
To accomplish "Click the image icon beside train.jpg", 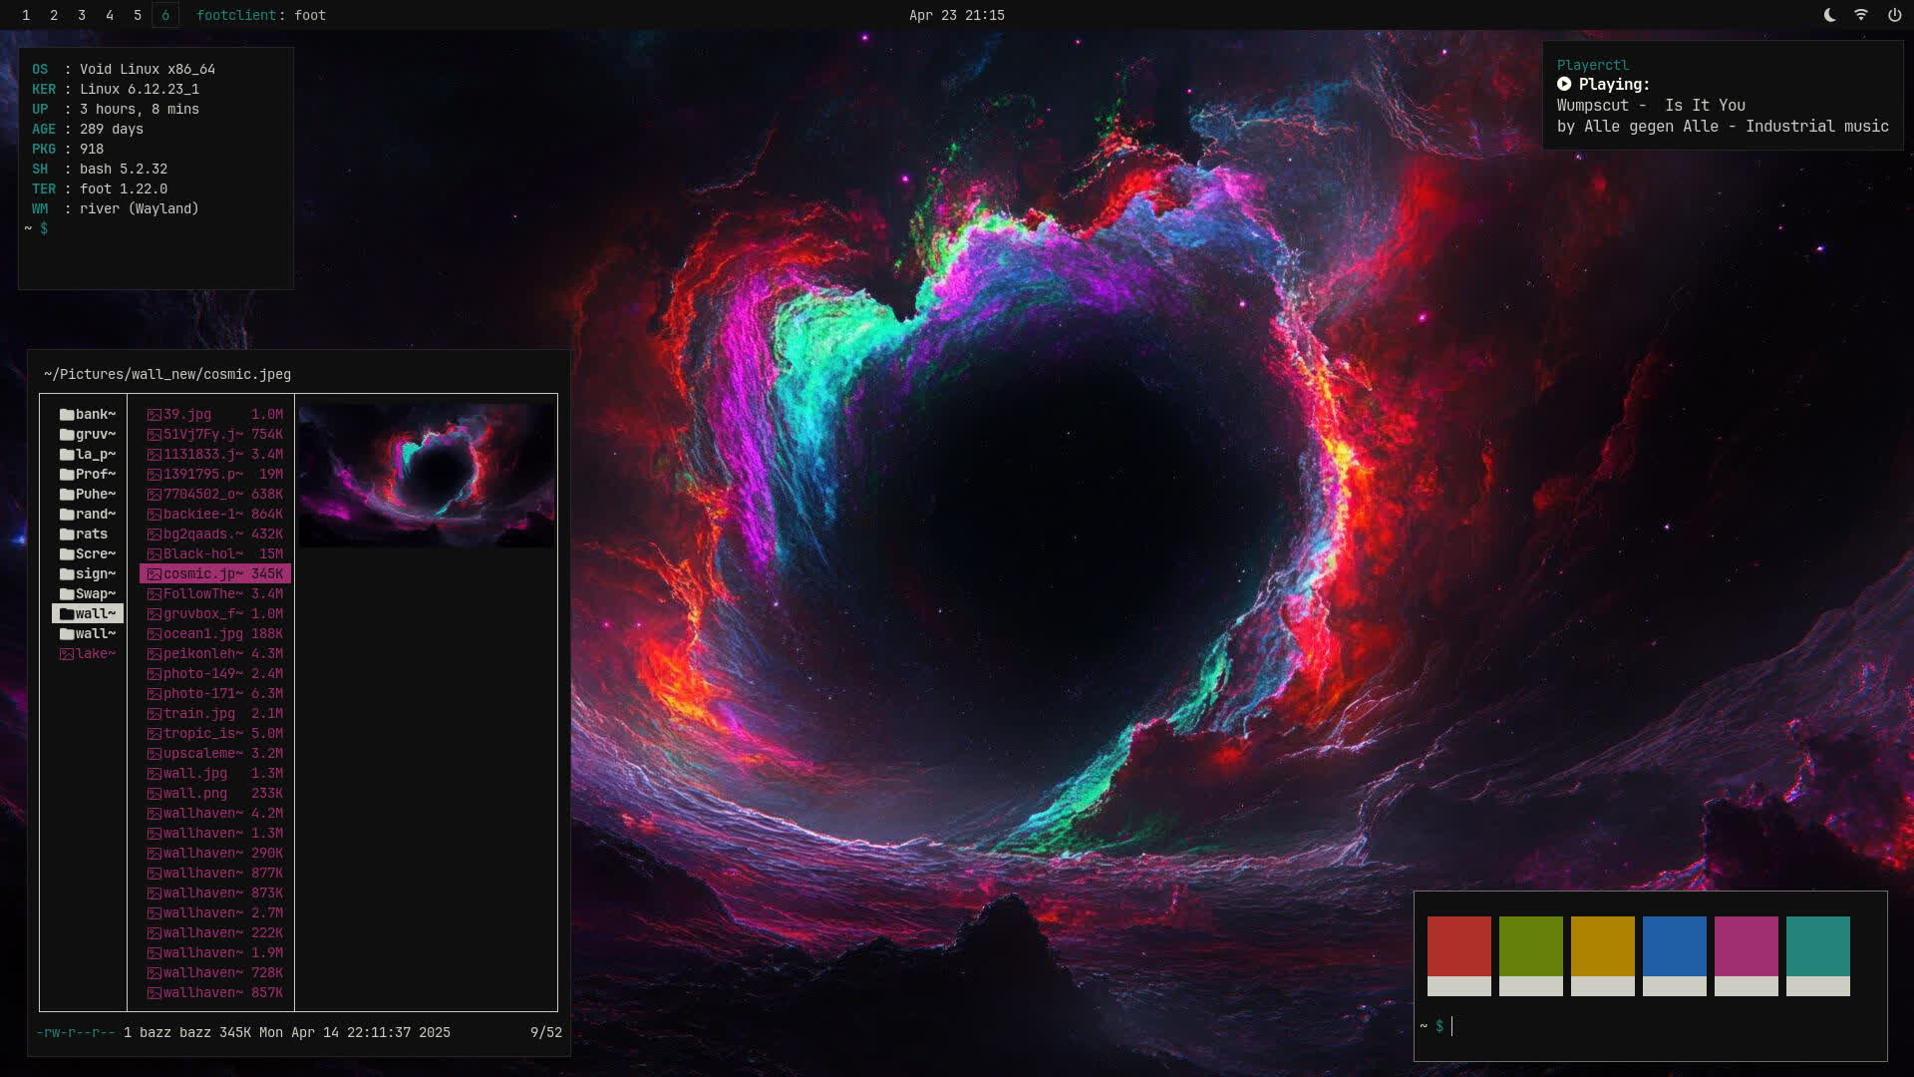I will [155, 714].
